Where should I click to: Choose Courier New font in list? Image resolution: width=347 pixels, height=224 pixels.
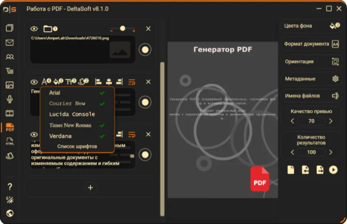click(77, 103)
